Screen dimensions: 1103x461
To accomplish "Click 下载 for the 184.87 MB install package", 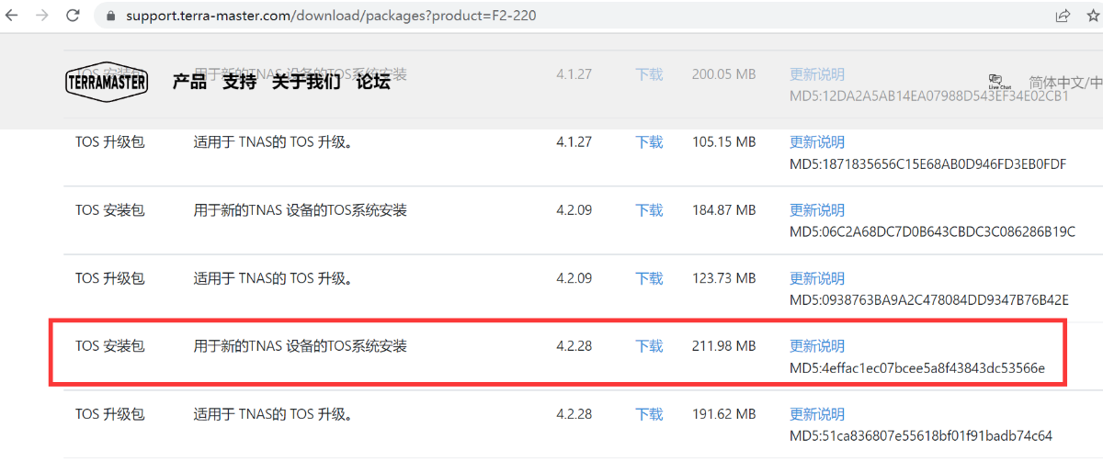I will point(649,210).
